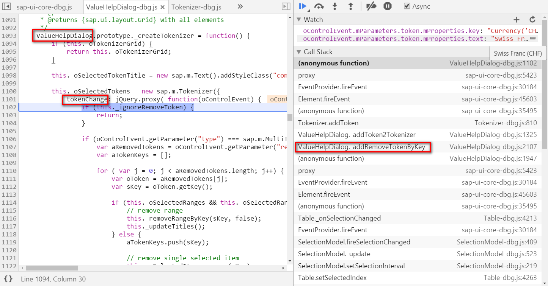Image resolution: width=548 pixels, height=286 pixels.
Task: Toggle the file navigator sidebar icon
Action: pos(6,6)
